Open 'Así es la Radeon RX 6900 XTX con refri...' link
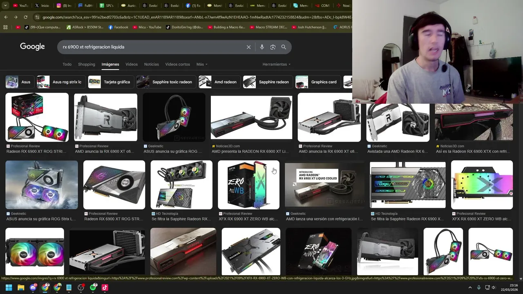This screenshot has width=523, height=294. [x=473, y=151]
